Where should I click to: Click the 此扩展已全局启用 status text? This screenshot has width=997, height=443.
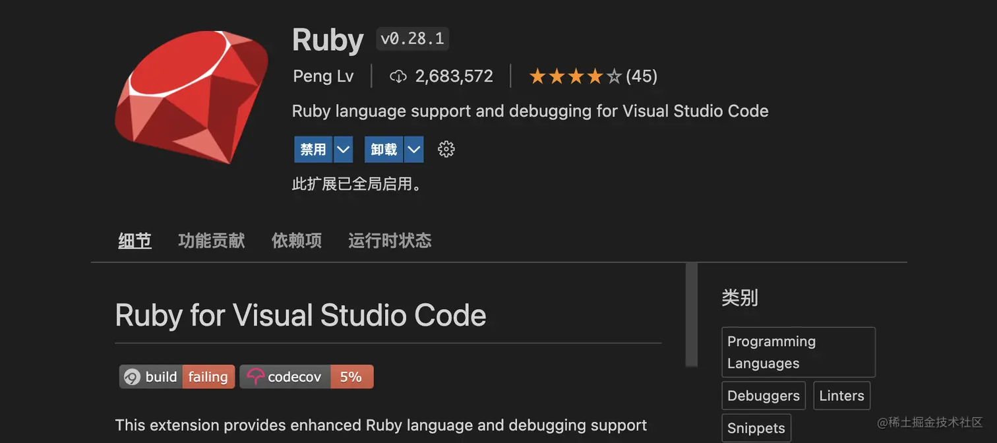pyautogui.click(x=357, y=184)
